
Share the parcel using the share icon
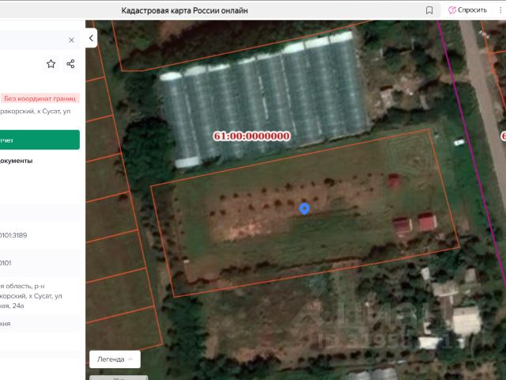70,64
